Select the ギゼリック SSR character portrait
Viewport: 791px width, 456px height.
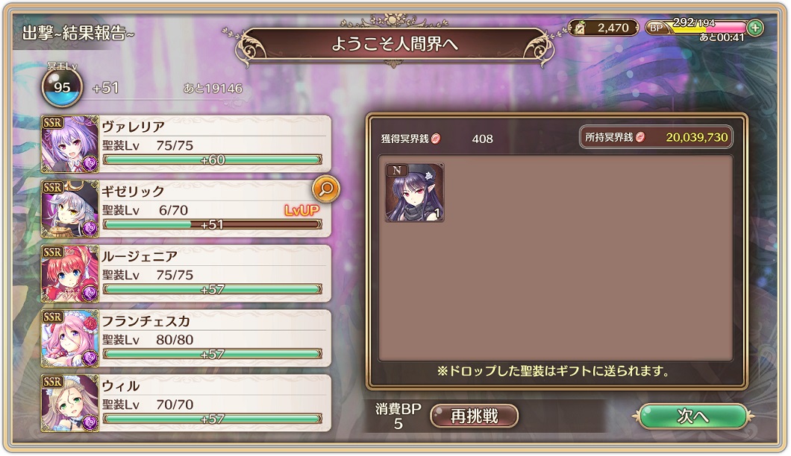point(69,209)
